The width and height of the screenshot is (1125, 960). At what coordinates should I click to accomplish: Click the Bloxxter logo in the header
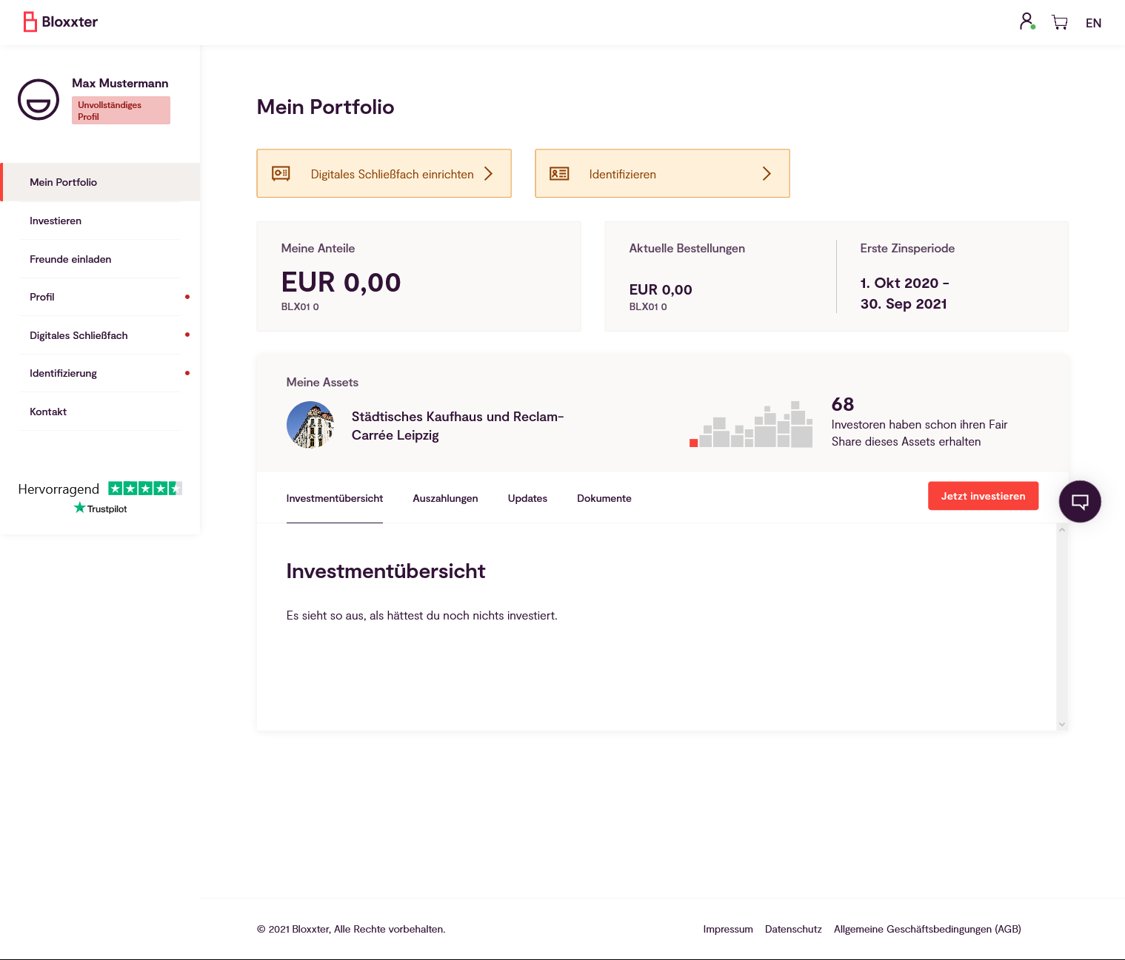(60, 21)
